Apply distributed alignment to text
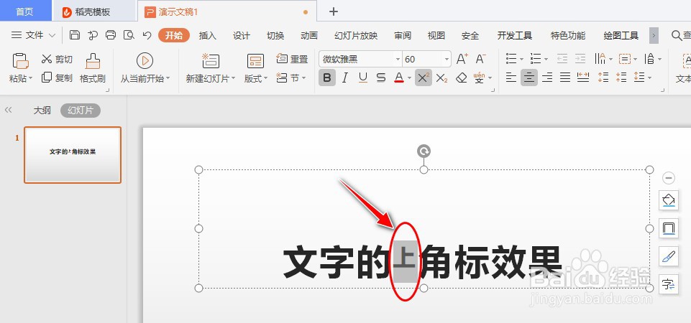The image size is (691, 323). tap(583, 78)
